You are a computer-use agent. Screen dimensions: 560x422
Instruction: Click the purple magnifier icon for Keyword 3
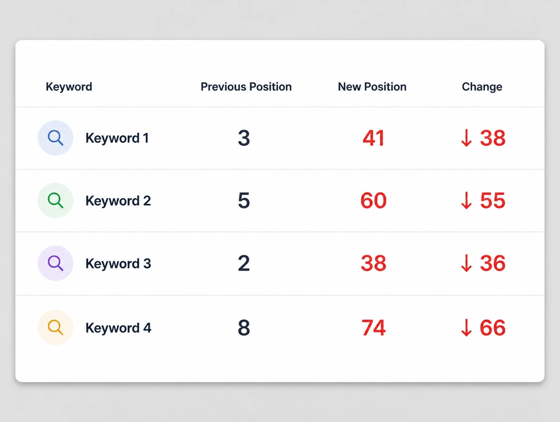pos(55,263)
